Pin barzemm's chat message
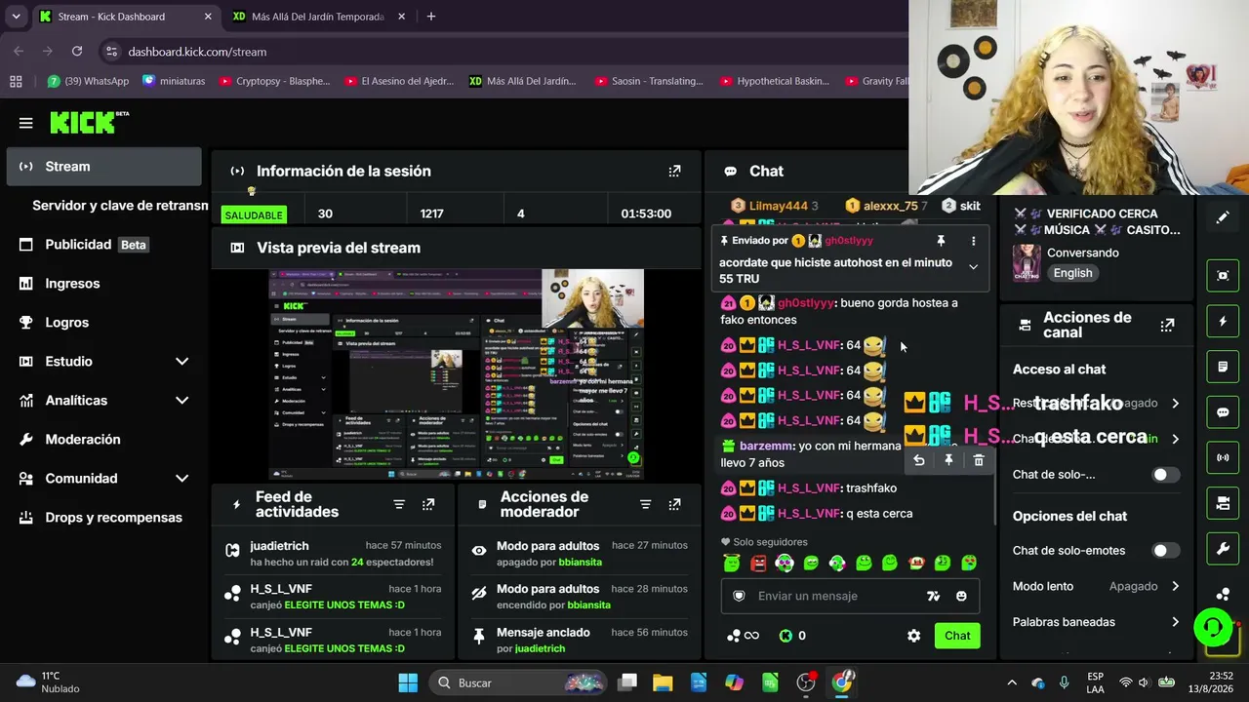The height and width of the screenshot is (702, 1249). (948, 460)
